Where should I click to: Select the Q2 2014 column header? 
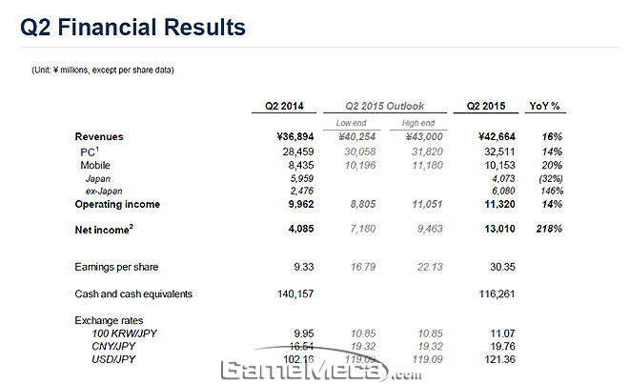click(x=285, y=106)
